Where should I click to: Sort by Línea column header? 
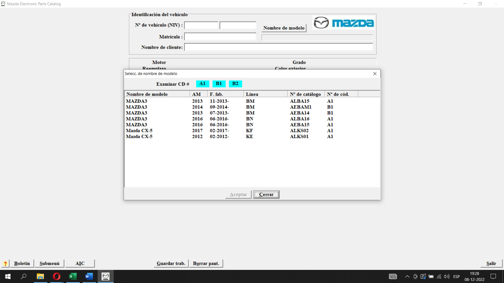click(265, 94)
